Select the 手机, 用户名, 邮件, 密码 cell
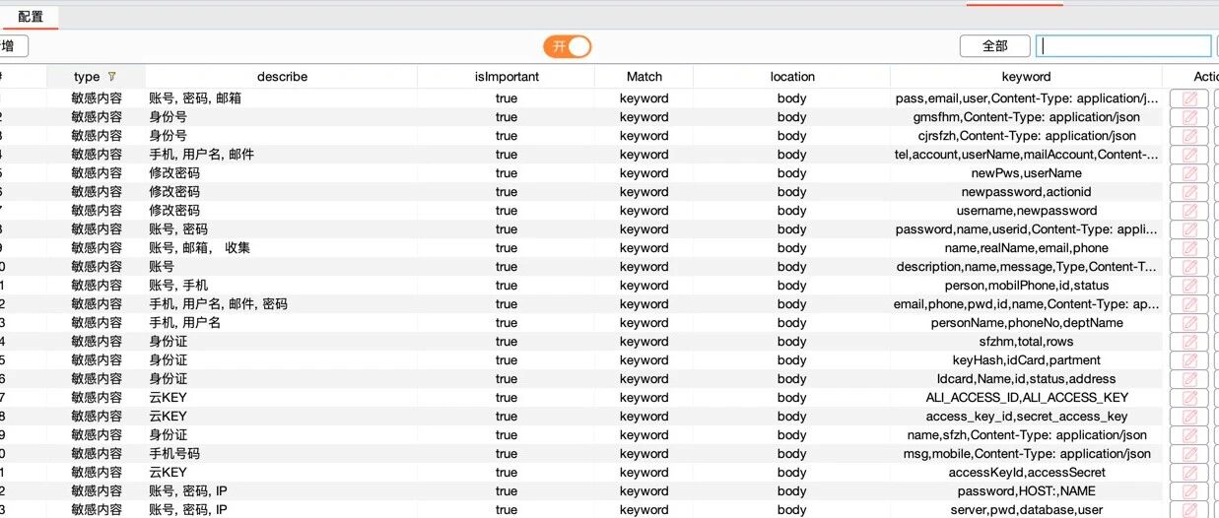1219x518 pixels. [282, 304]
